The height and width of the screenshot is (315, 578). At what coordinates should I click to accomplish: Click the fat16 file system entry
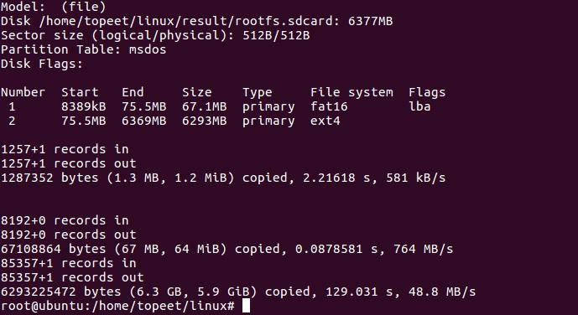point(329,106)
